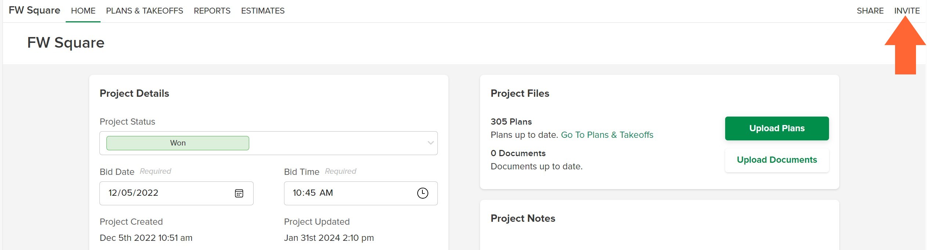This screenshot has width=927, height=250.
Task: Open the Bid Time clock picker icon
Action: (x=422, y=193)
